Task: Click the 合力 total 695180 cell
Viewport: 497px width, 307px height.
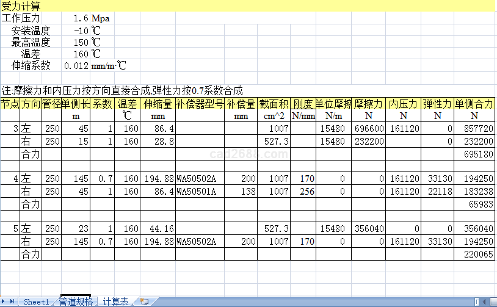Action: click(474, 154)
